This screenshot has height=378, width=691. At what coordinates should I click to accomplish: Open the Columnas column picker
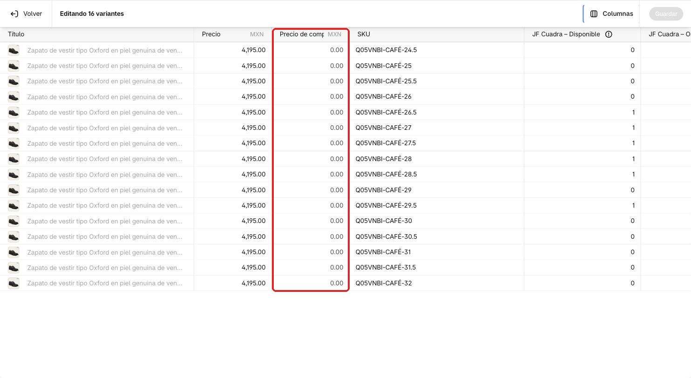point(611,14)
